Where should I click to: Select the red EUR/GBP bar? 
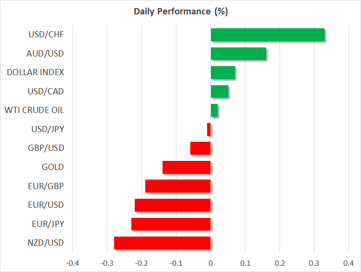pyautogui.click(x=178, y=186)
